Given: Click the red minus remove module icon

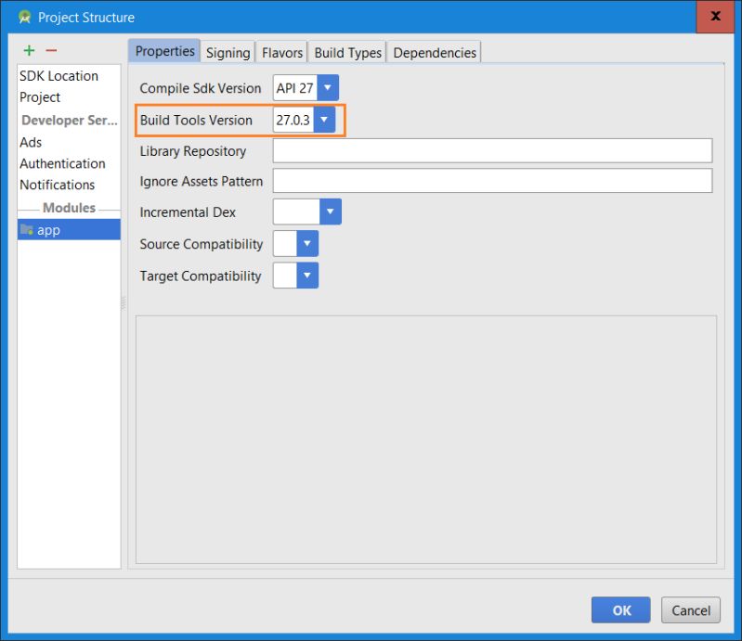Looking at the screenshot, I should pyautogui.click(x=51, y=50).
